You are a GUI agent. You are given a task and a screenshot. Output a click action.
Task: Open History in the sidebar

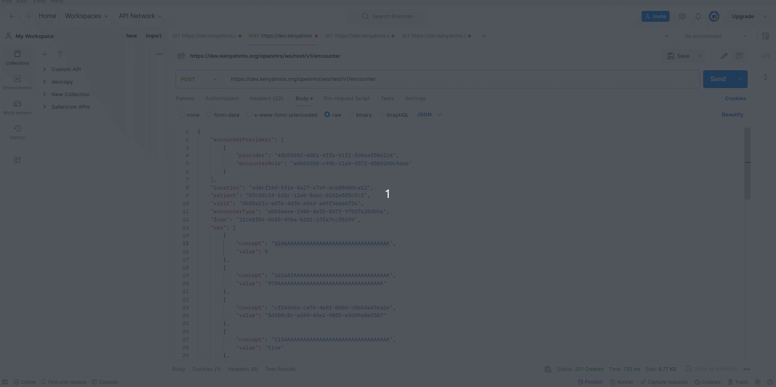click(x=17, y=132)
